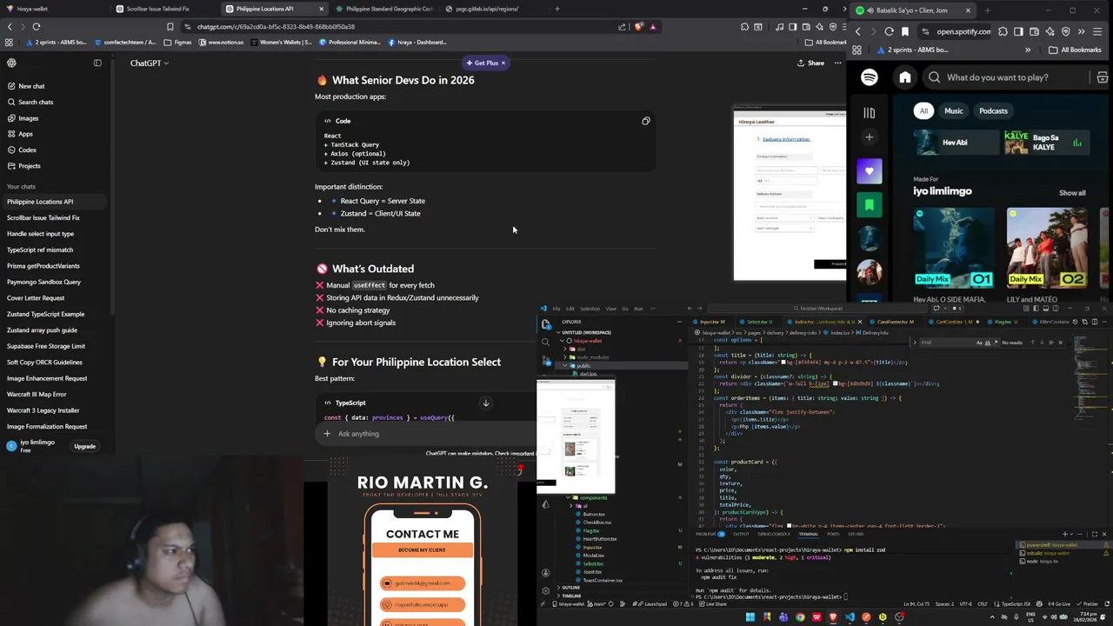The height and width of the screenshot is (626, 1113).
Task: Select Music filter chip in Spotify
Action: point(954,110)
